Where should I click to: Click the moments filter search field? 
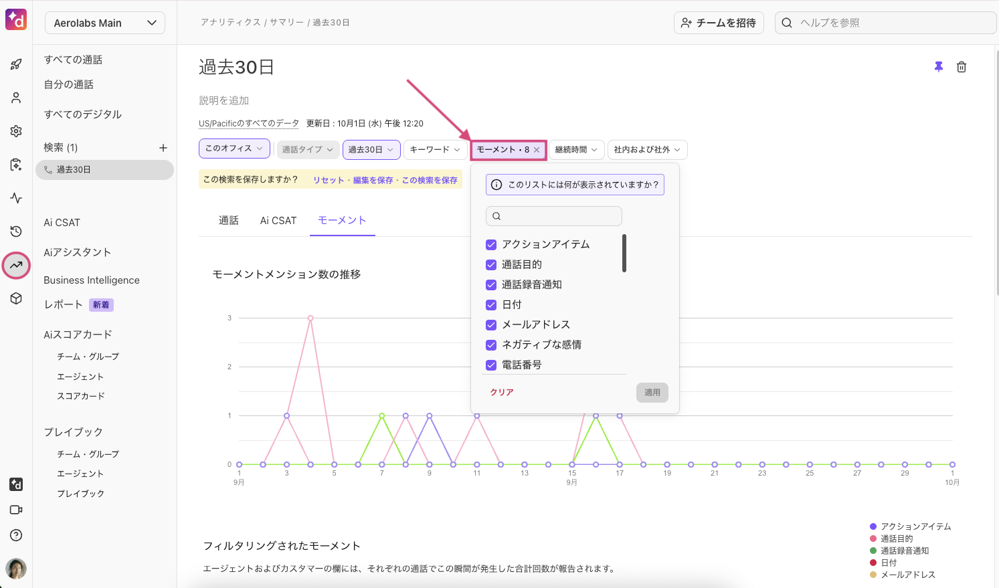point(554,216)
